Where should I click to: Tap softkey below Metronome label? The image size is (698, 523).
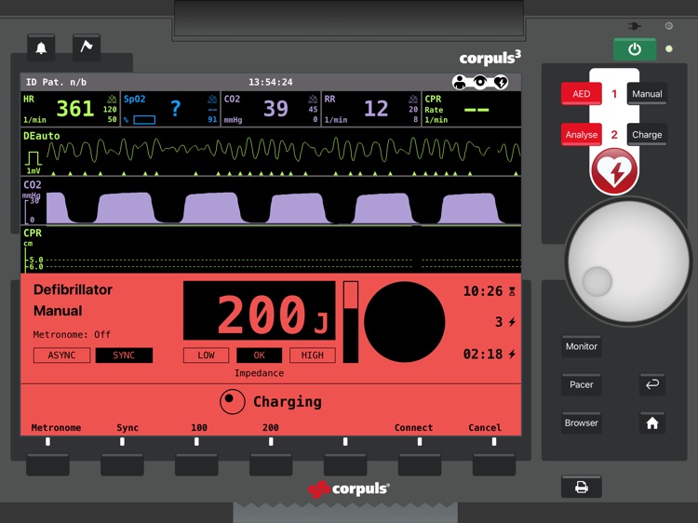pos(47,465)
